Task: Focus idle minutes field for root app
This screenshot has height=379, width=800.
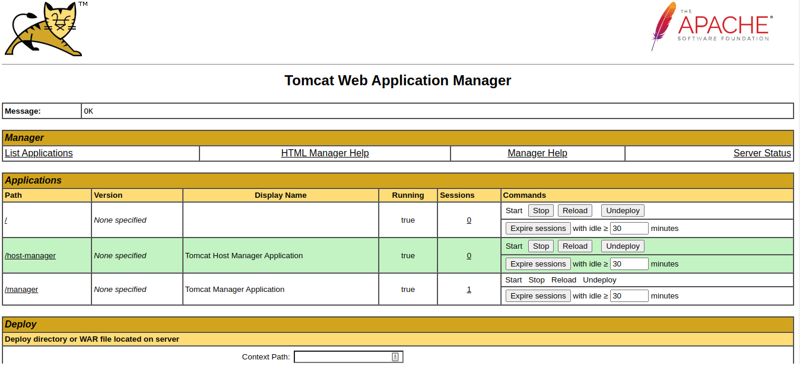Action: coord(629,228)
